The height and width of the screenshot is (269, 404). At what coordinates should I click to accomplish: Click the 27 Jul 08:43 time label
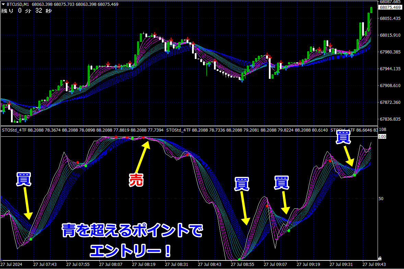click(210, 264)
